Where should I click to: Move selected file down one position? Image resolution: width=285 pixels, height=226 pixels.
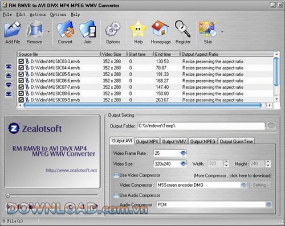coord(9,85)
